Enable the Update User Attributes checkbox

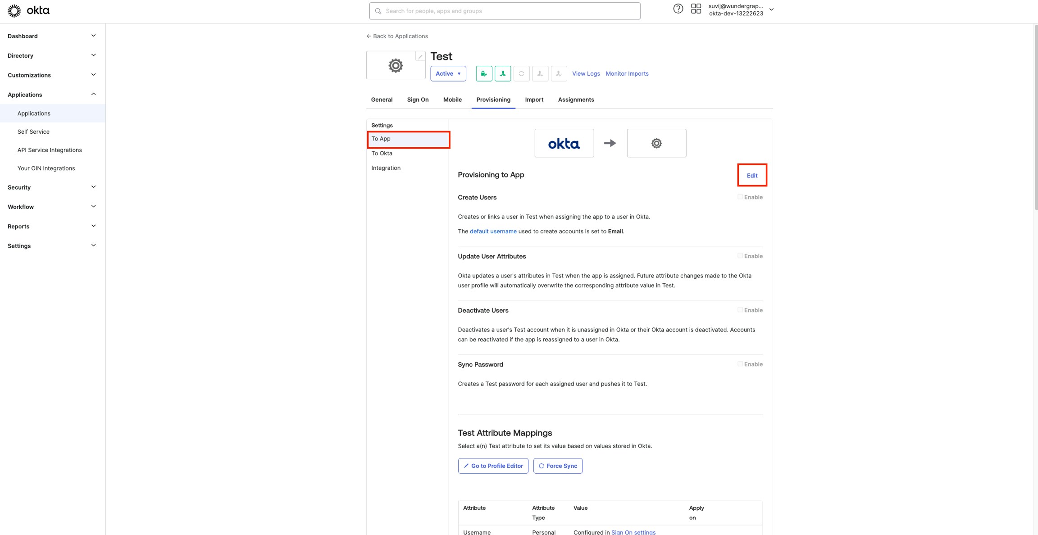tap(739, 255)
